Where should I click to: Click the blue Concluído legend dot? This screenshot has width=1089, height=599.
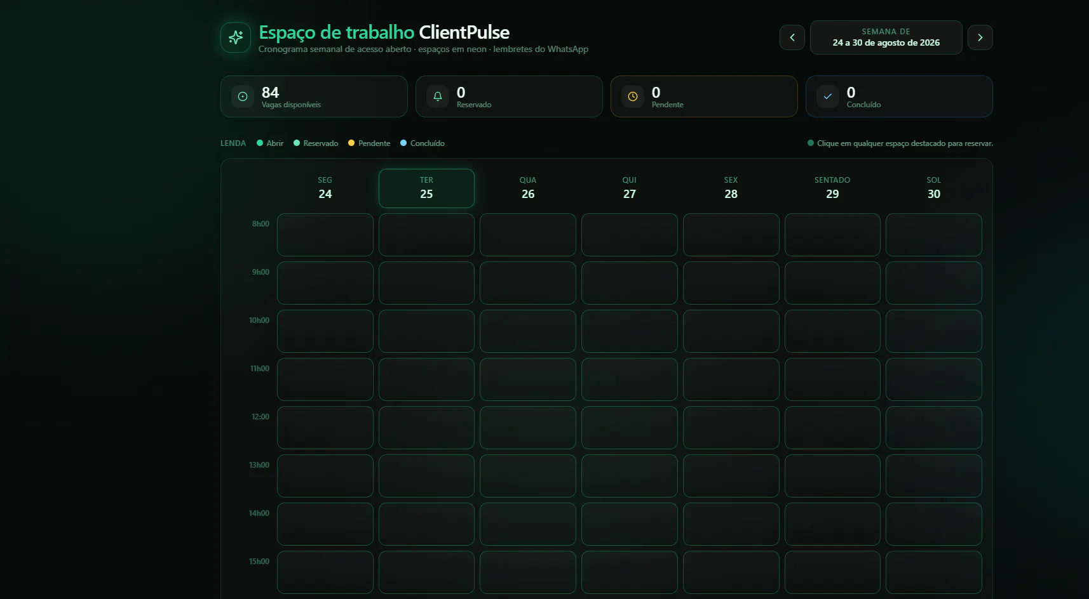click(403, 143)
